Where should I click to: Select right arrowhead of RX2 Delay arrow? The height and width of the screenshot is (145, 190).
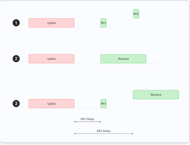click(x=133, y=133)
